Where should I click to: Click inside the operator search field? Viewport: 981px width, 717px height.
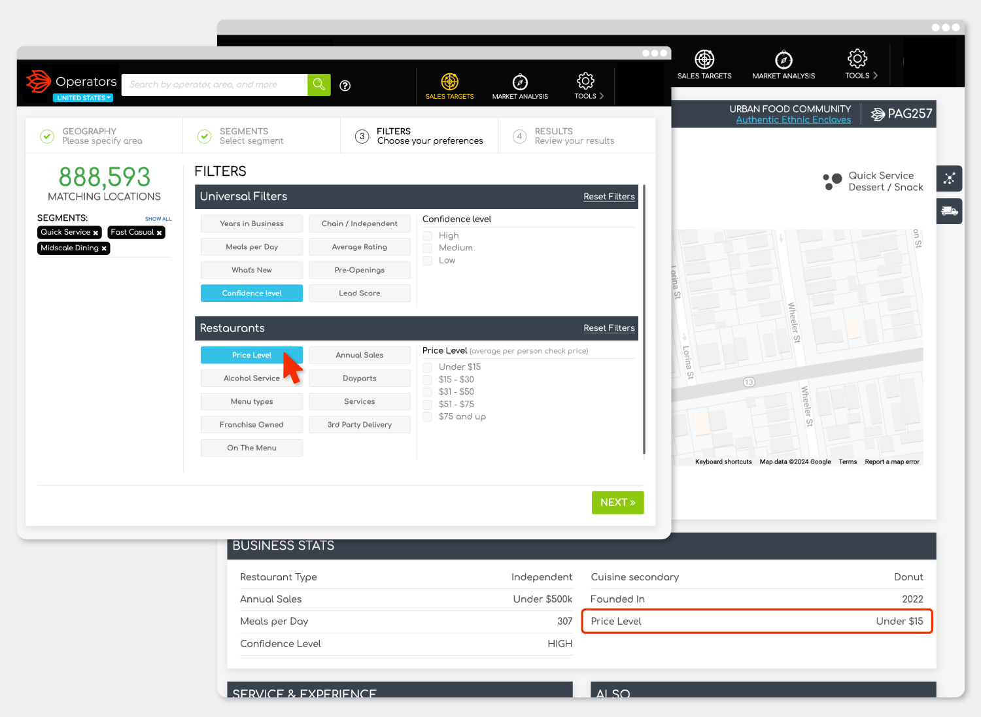click(215, 84)
